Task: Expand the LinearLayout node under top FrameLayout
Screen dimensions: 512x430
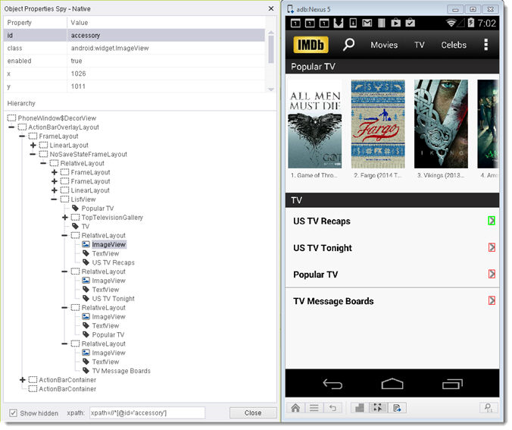Action: [33, 146]
